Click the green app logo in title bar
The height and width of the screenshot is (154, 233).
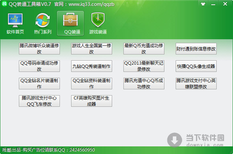pyautogui.click(x=4, y=4)
